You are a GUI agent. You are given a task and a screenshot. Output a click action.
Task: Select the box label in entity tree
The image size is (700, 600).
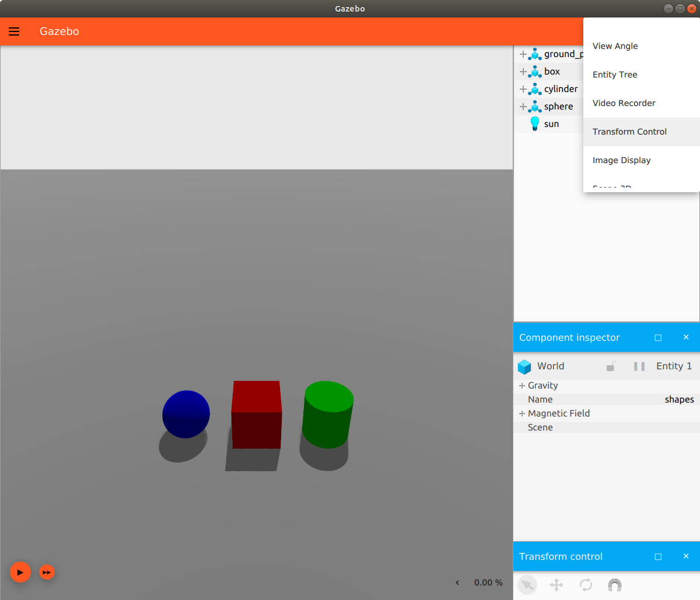[552, 72]
